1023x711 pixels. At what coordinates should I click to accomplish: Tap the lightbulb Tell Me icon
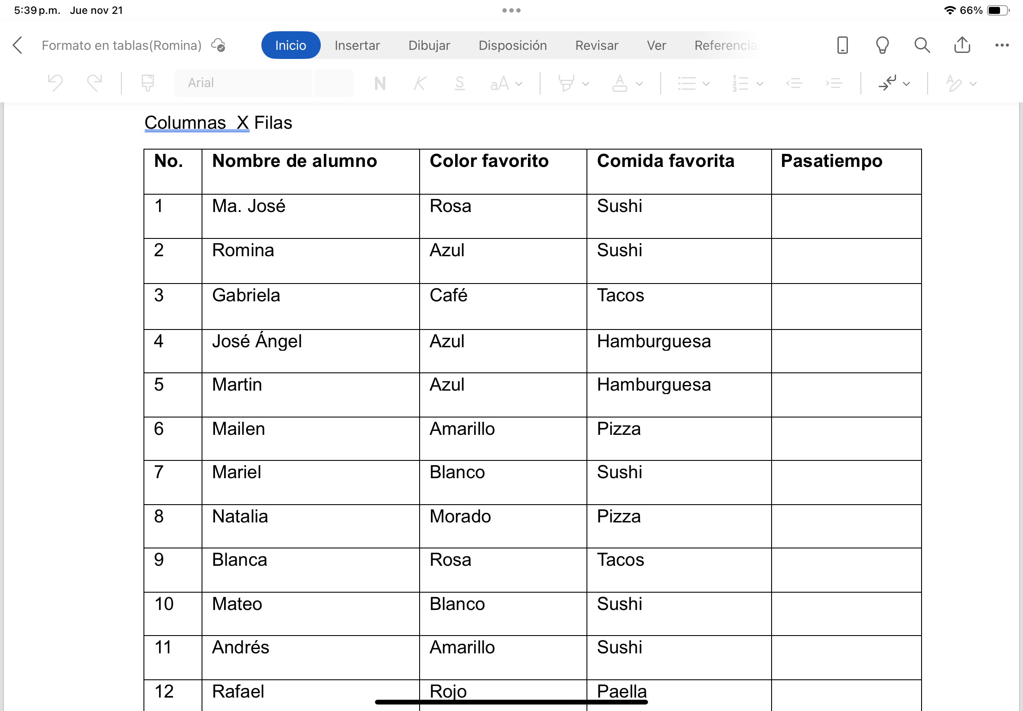(882, 45)
